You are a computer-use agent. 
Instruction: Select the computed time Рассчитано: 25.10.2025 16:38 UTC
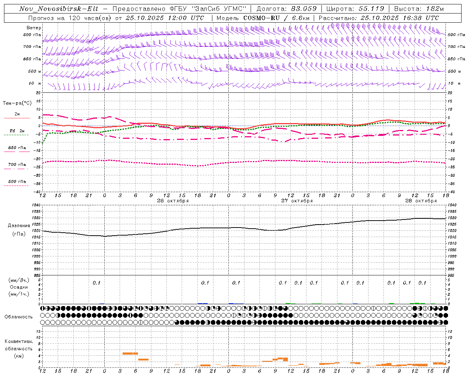click(x=379, y=18)
